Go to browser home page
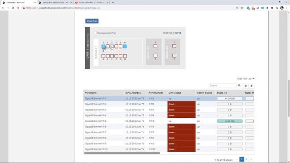Image resolution: width=290 pixels, height=163 pixels. point(18,8)
